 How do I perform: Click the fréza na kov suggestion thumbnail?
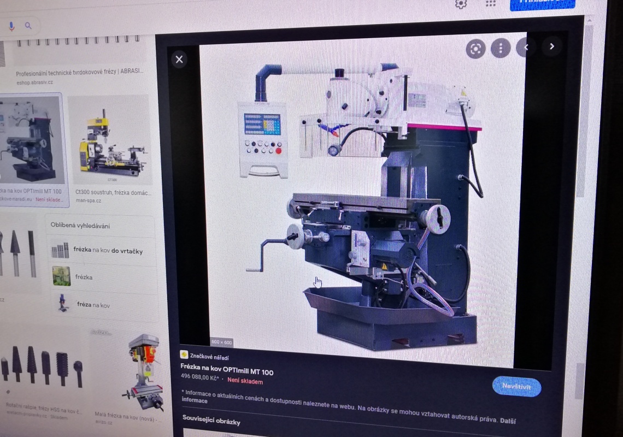click(63, 304)
